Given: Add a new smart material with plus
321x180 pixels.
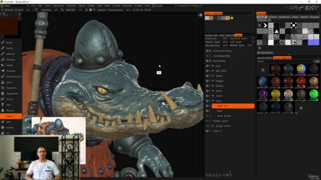Looking at the screenshot, I should (301, 108).
